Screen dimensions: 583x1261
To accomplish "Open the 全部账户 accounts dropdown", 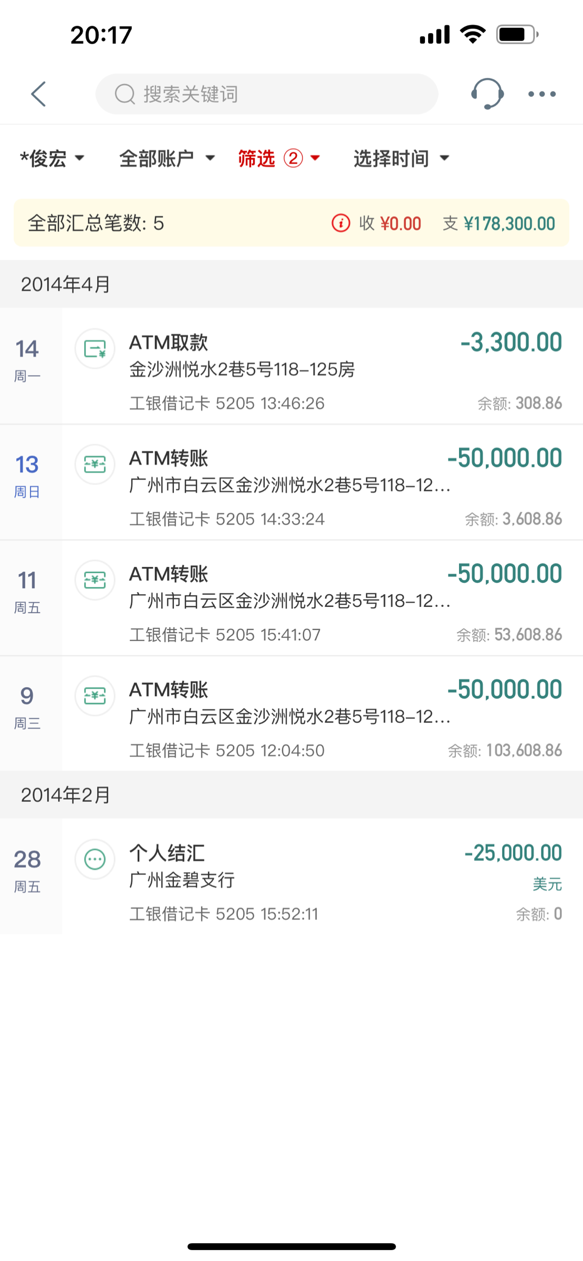I will (x=166, y=158).
